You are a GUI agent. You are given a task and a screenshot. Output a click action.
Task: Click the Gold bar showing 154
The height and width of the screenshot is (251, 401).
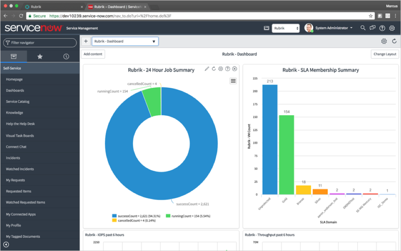286,155
